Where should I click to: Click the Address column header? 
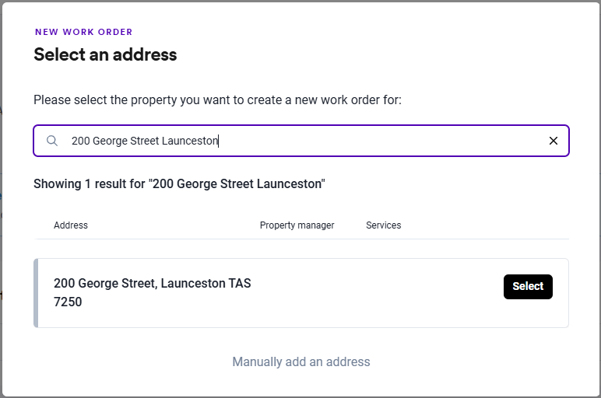point(71,225)
